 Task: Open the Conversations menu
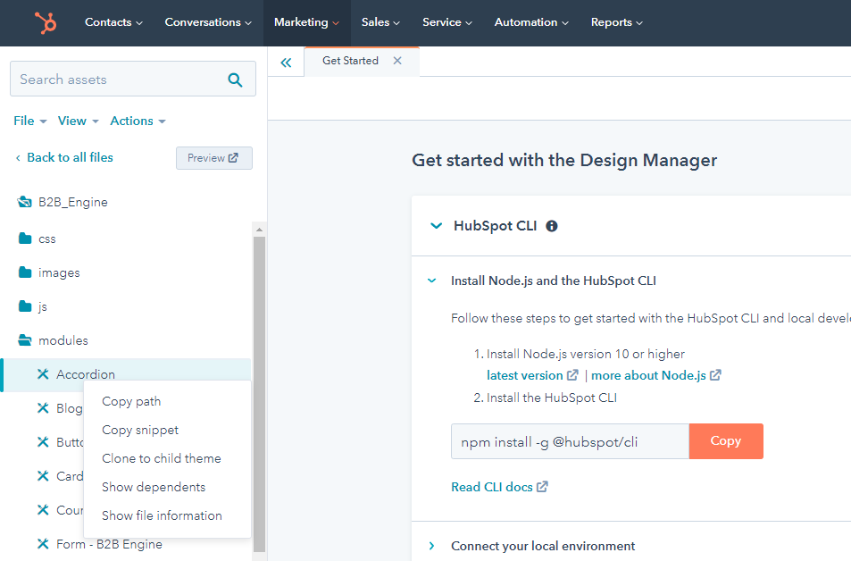tap(208, 22)
